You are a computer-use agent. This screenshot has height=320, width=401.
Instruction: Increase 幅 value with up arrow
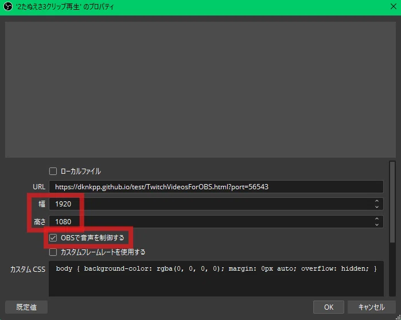(377, 201)
